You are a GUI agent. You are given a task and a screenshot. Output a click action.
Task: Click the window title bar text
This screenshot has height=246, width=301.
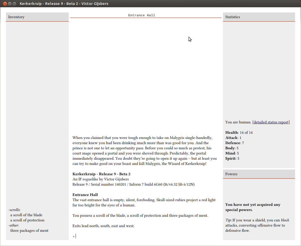point(64,4)
